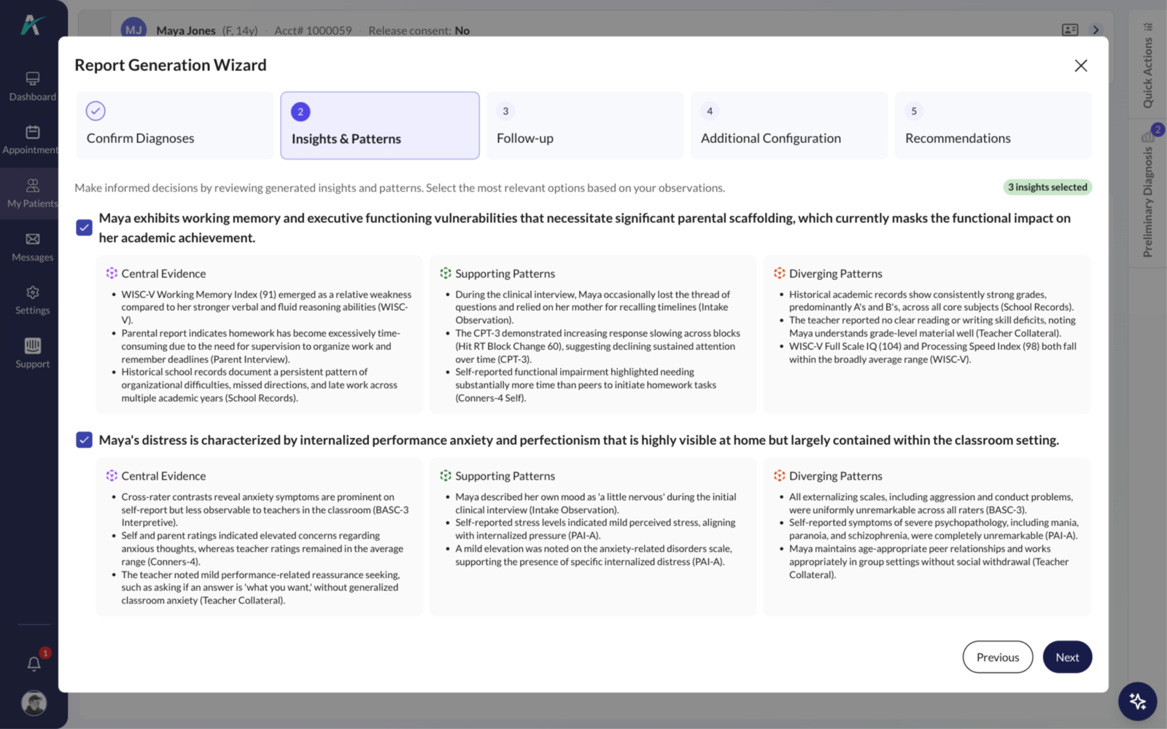Close the Report Generation Wizard
The width and height of the screenshot is (1167, 729).
(1081, 66)
